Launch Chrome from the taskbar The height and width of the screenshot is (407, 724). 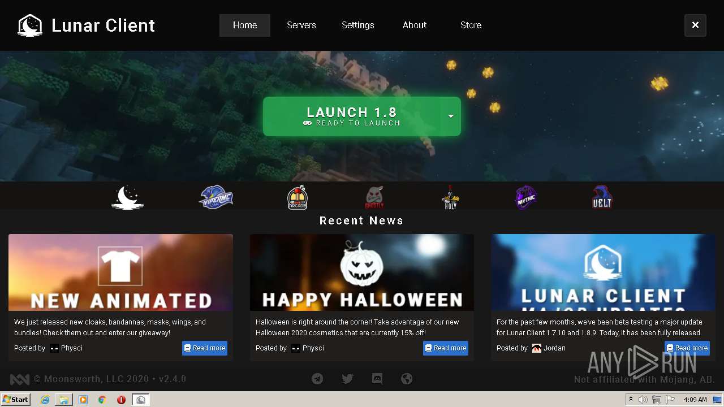102,400
